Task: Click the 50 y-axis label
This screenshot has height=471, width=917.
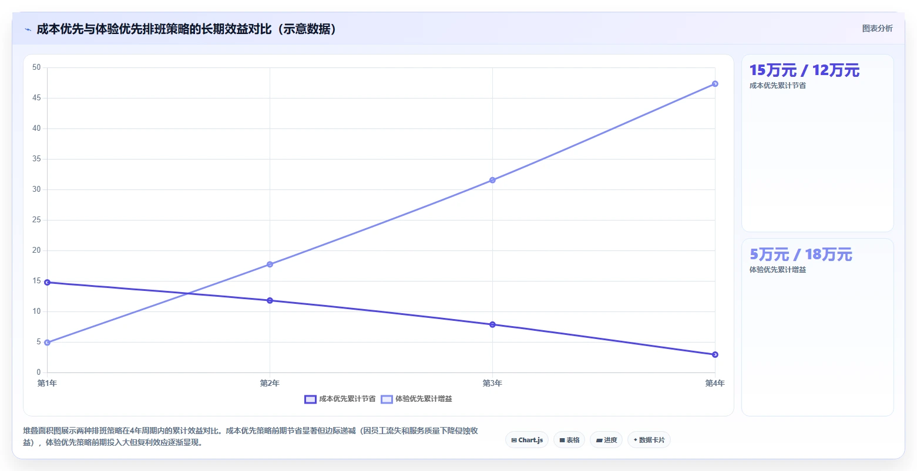Action: coord(36,67)
